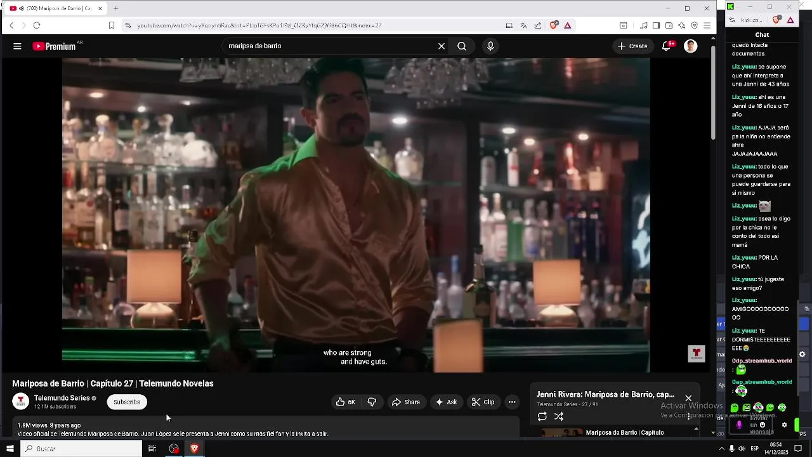This screenshot has height=457, width=812.
Task: Open Windows notification center
Action: tap(798, 449)
